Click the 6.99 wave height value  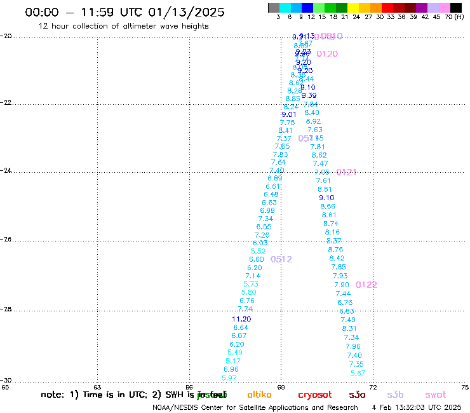click(267, 210)
